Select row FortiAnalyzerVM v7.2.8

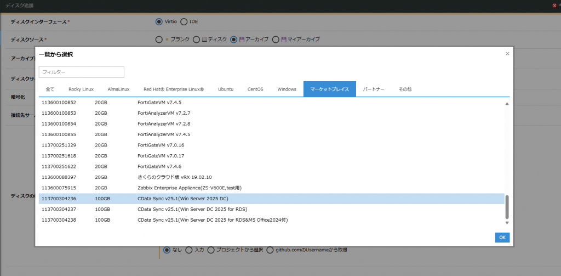click(x=272, y=123)
